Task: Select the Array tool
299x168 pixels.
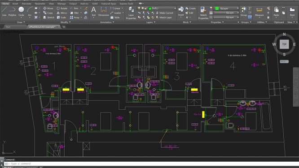Action: coord(75,17)
